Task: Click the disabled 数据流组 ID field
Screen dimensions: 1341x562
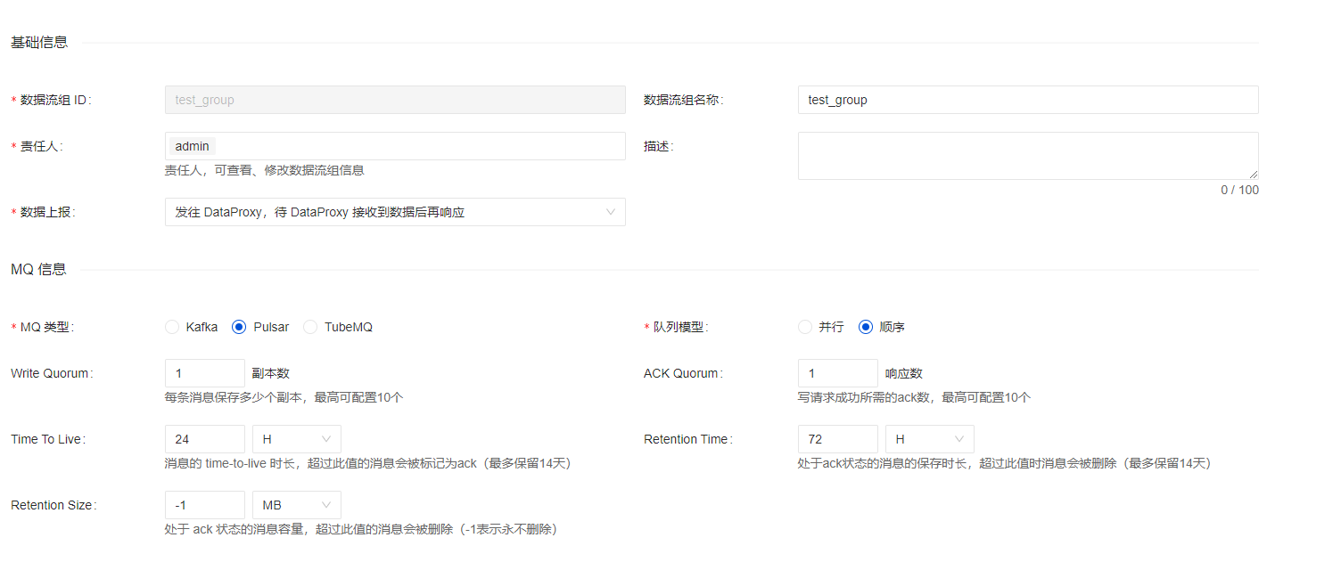Action: (395, 100)
